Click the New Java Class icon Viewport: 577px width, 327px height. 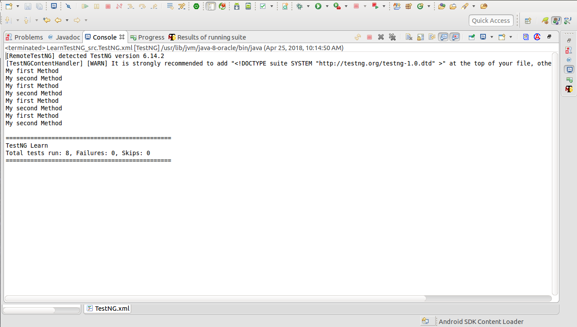point(420,6)
